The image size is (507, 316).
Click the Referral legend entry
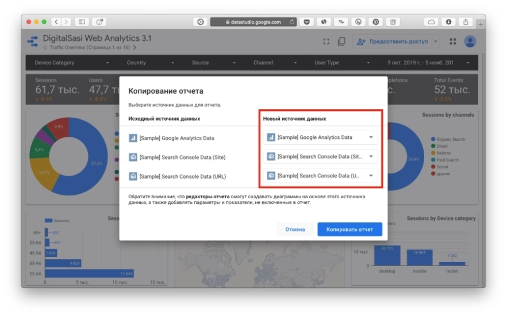point(441,153)
